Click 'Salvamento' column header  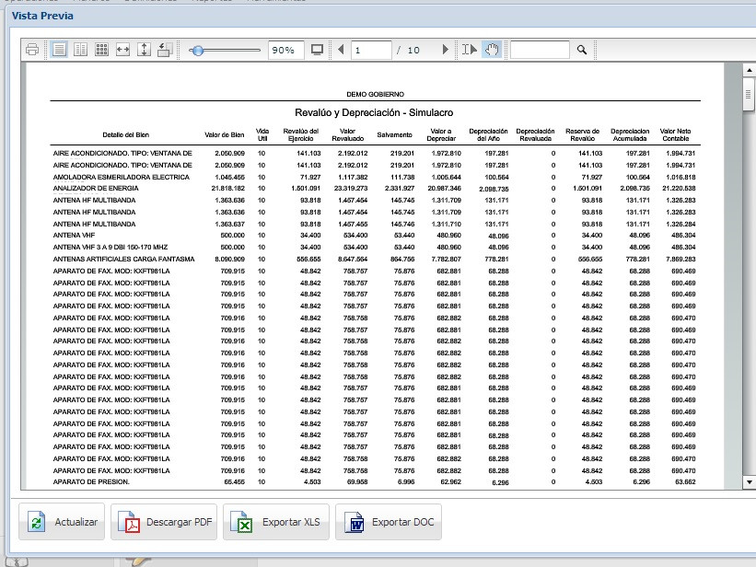point(394,135)
